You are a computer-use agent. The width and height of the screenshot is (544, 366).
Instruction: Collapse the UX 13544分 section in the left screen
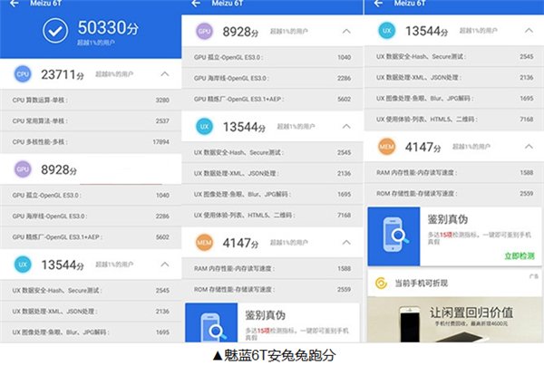click(164, 264)
